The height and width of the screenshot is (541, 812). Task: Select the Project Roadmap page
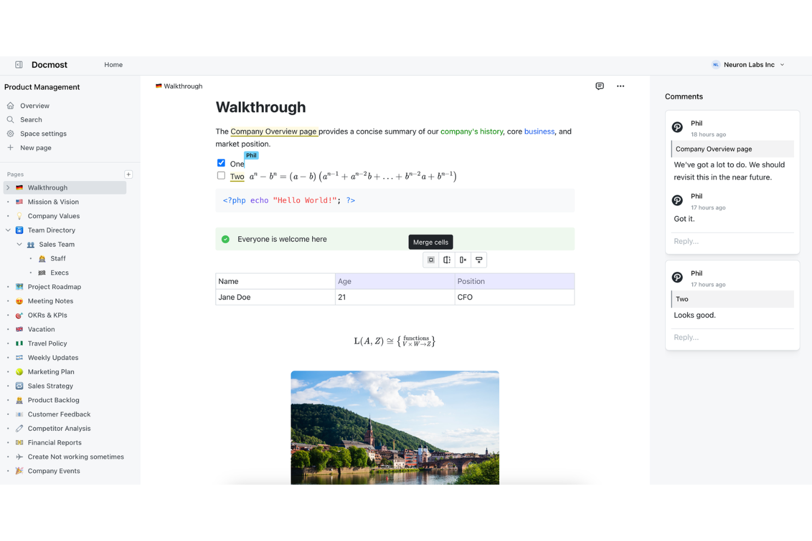pos(54,287)
